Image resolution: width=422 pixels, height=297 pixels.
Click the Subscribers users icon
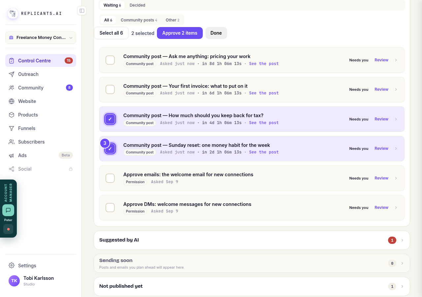click(x=12, y=142)
